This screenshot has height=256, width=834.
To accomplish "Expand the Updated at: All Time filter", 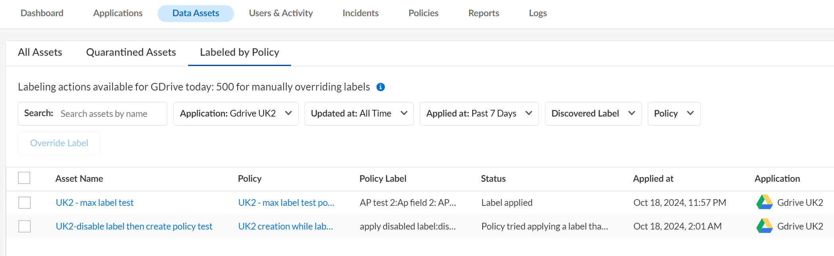I will [x=359, y=114].
